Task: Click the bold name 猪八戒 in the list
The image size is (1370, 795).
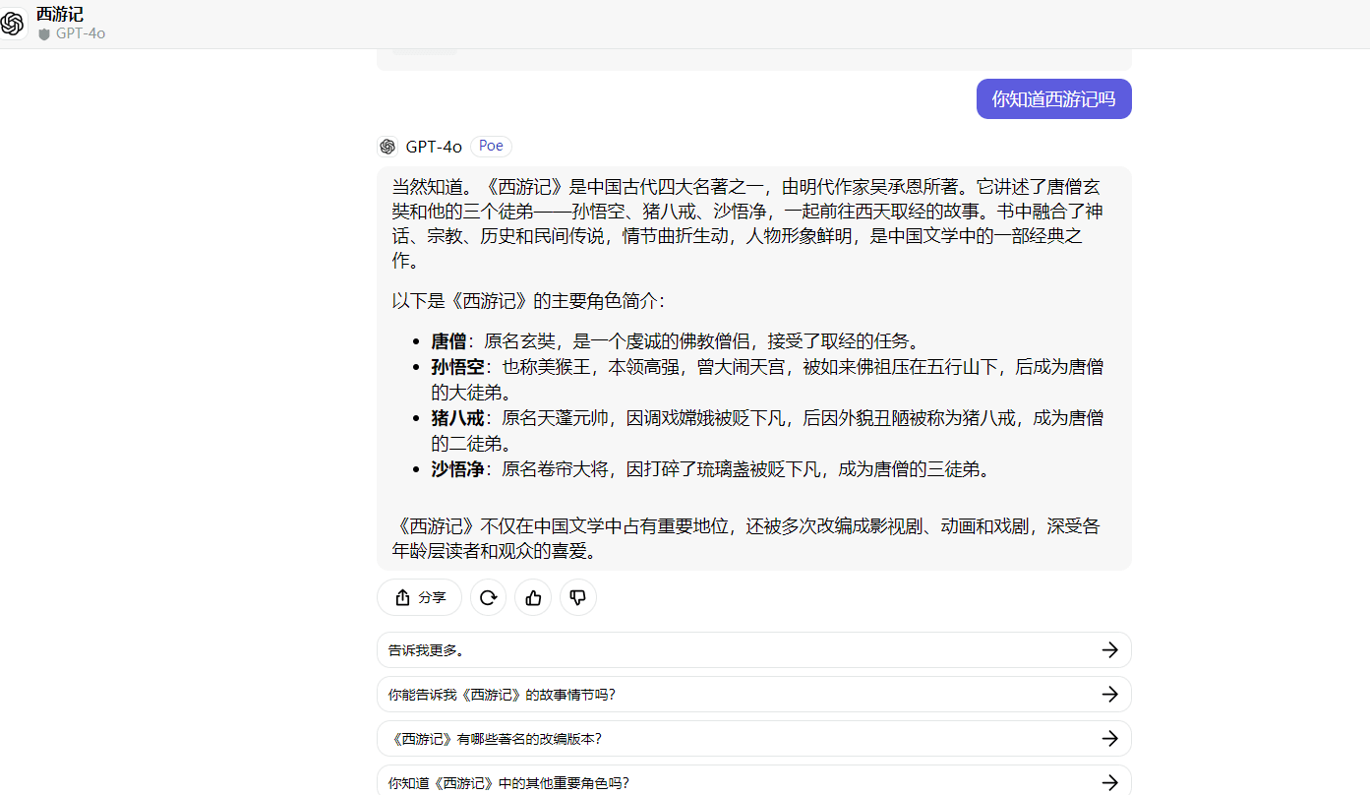Action: [457, 418]
